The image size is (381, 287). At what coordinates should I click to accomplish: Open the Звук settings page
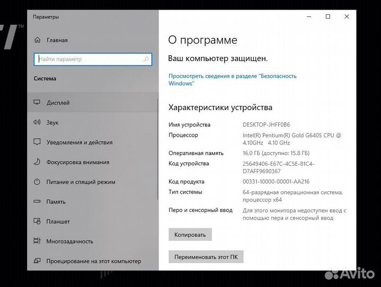coord(92,122)
